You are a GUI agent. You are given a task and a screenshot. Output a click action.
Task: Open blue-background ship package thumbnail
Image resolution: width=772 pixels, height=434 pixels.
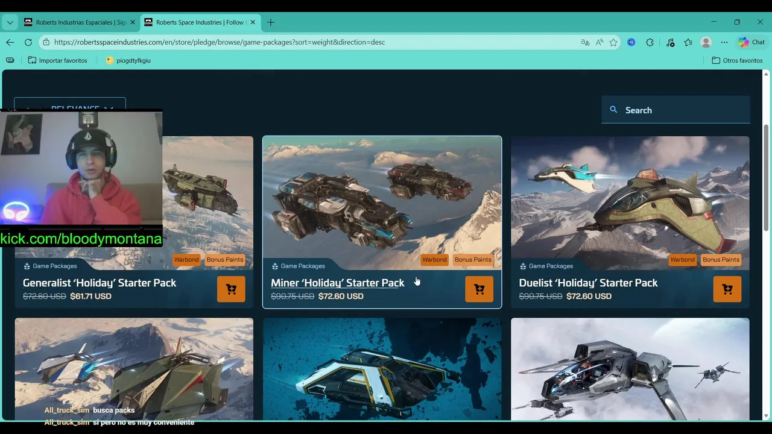click(382, 369)
